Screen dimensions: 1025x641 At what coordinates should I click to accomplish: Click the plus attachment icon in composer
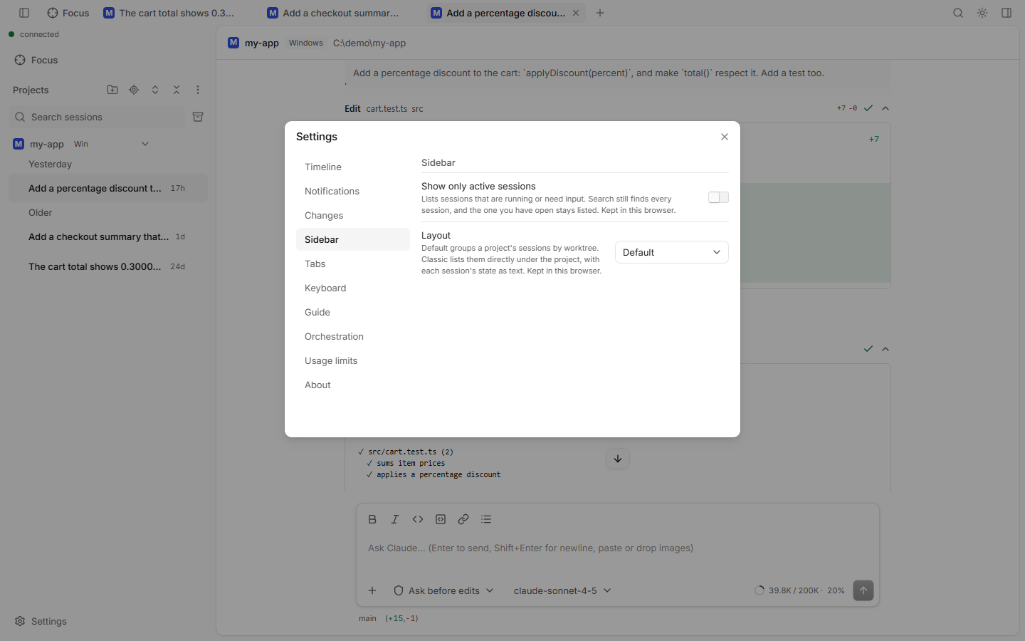click(372, 590)
